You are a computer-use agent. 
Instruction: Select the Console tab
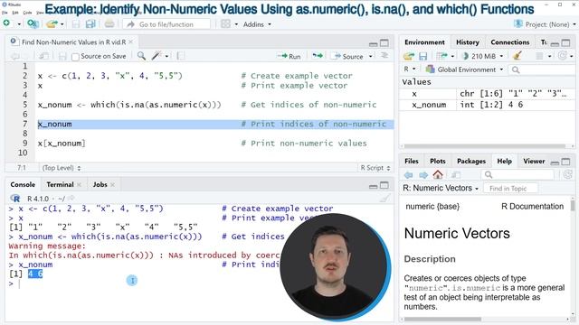pyautogui.click(x=23, y=184)
